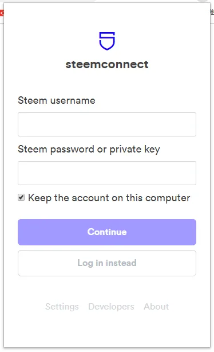Click the blue steemconnect shield logo
Image resolution: width=214 pixels, height=352 pixels.
click(107, 41)
